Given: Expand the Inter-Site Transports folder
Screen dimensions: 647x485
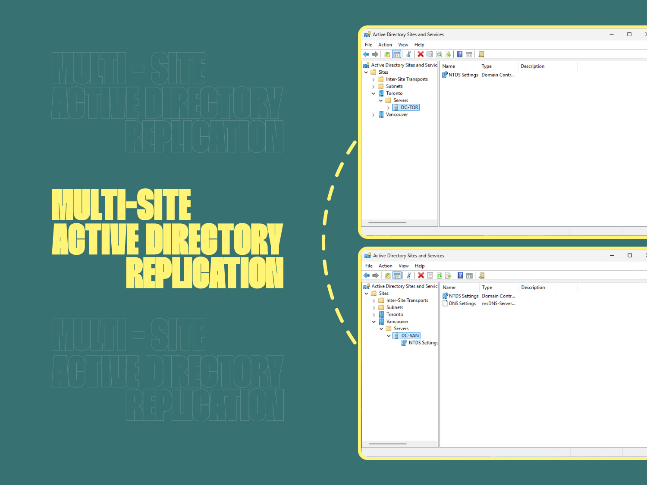Looking at the screenshot, I should coord(374,79).
